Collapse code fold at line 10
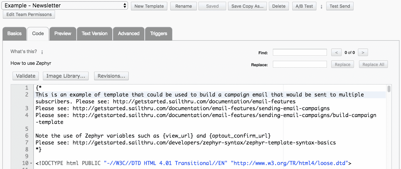 pos(31,163)
